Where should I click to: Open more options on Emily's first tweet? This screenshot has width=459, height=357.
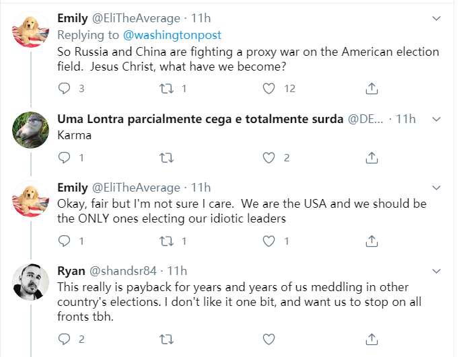435,17
